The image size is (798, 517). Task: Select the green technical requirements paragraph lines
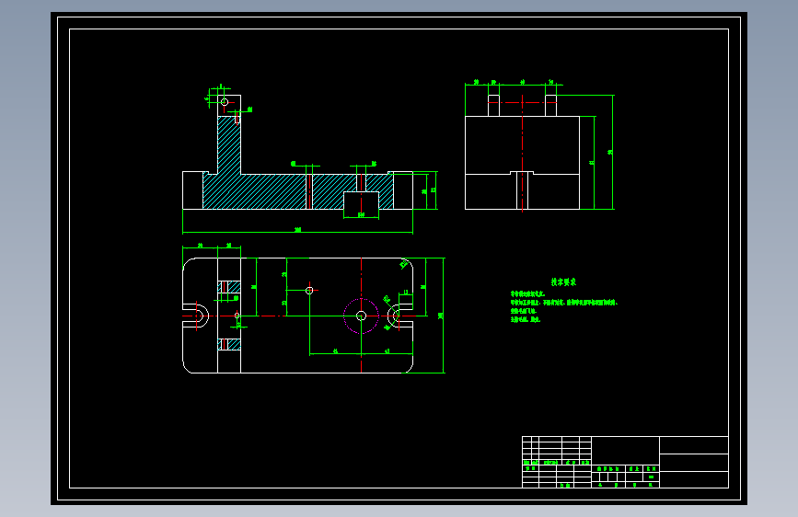pyautogui.click(x=564, y=307)
